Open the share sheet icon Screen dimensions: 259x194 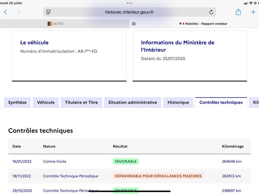click(x=238, y=12)
